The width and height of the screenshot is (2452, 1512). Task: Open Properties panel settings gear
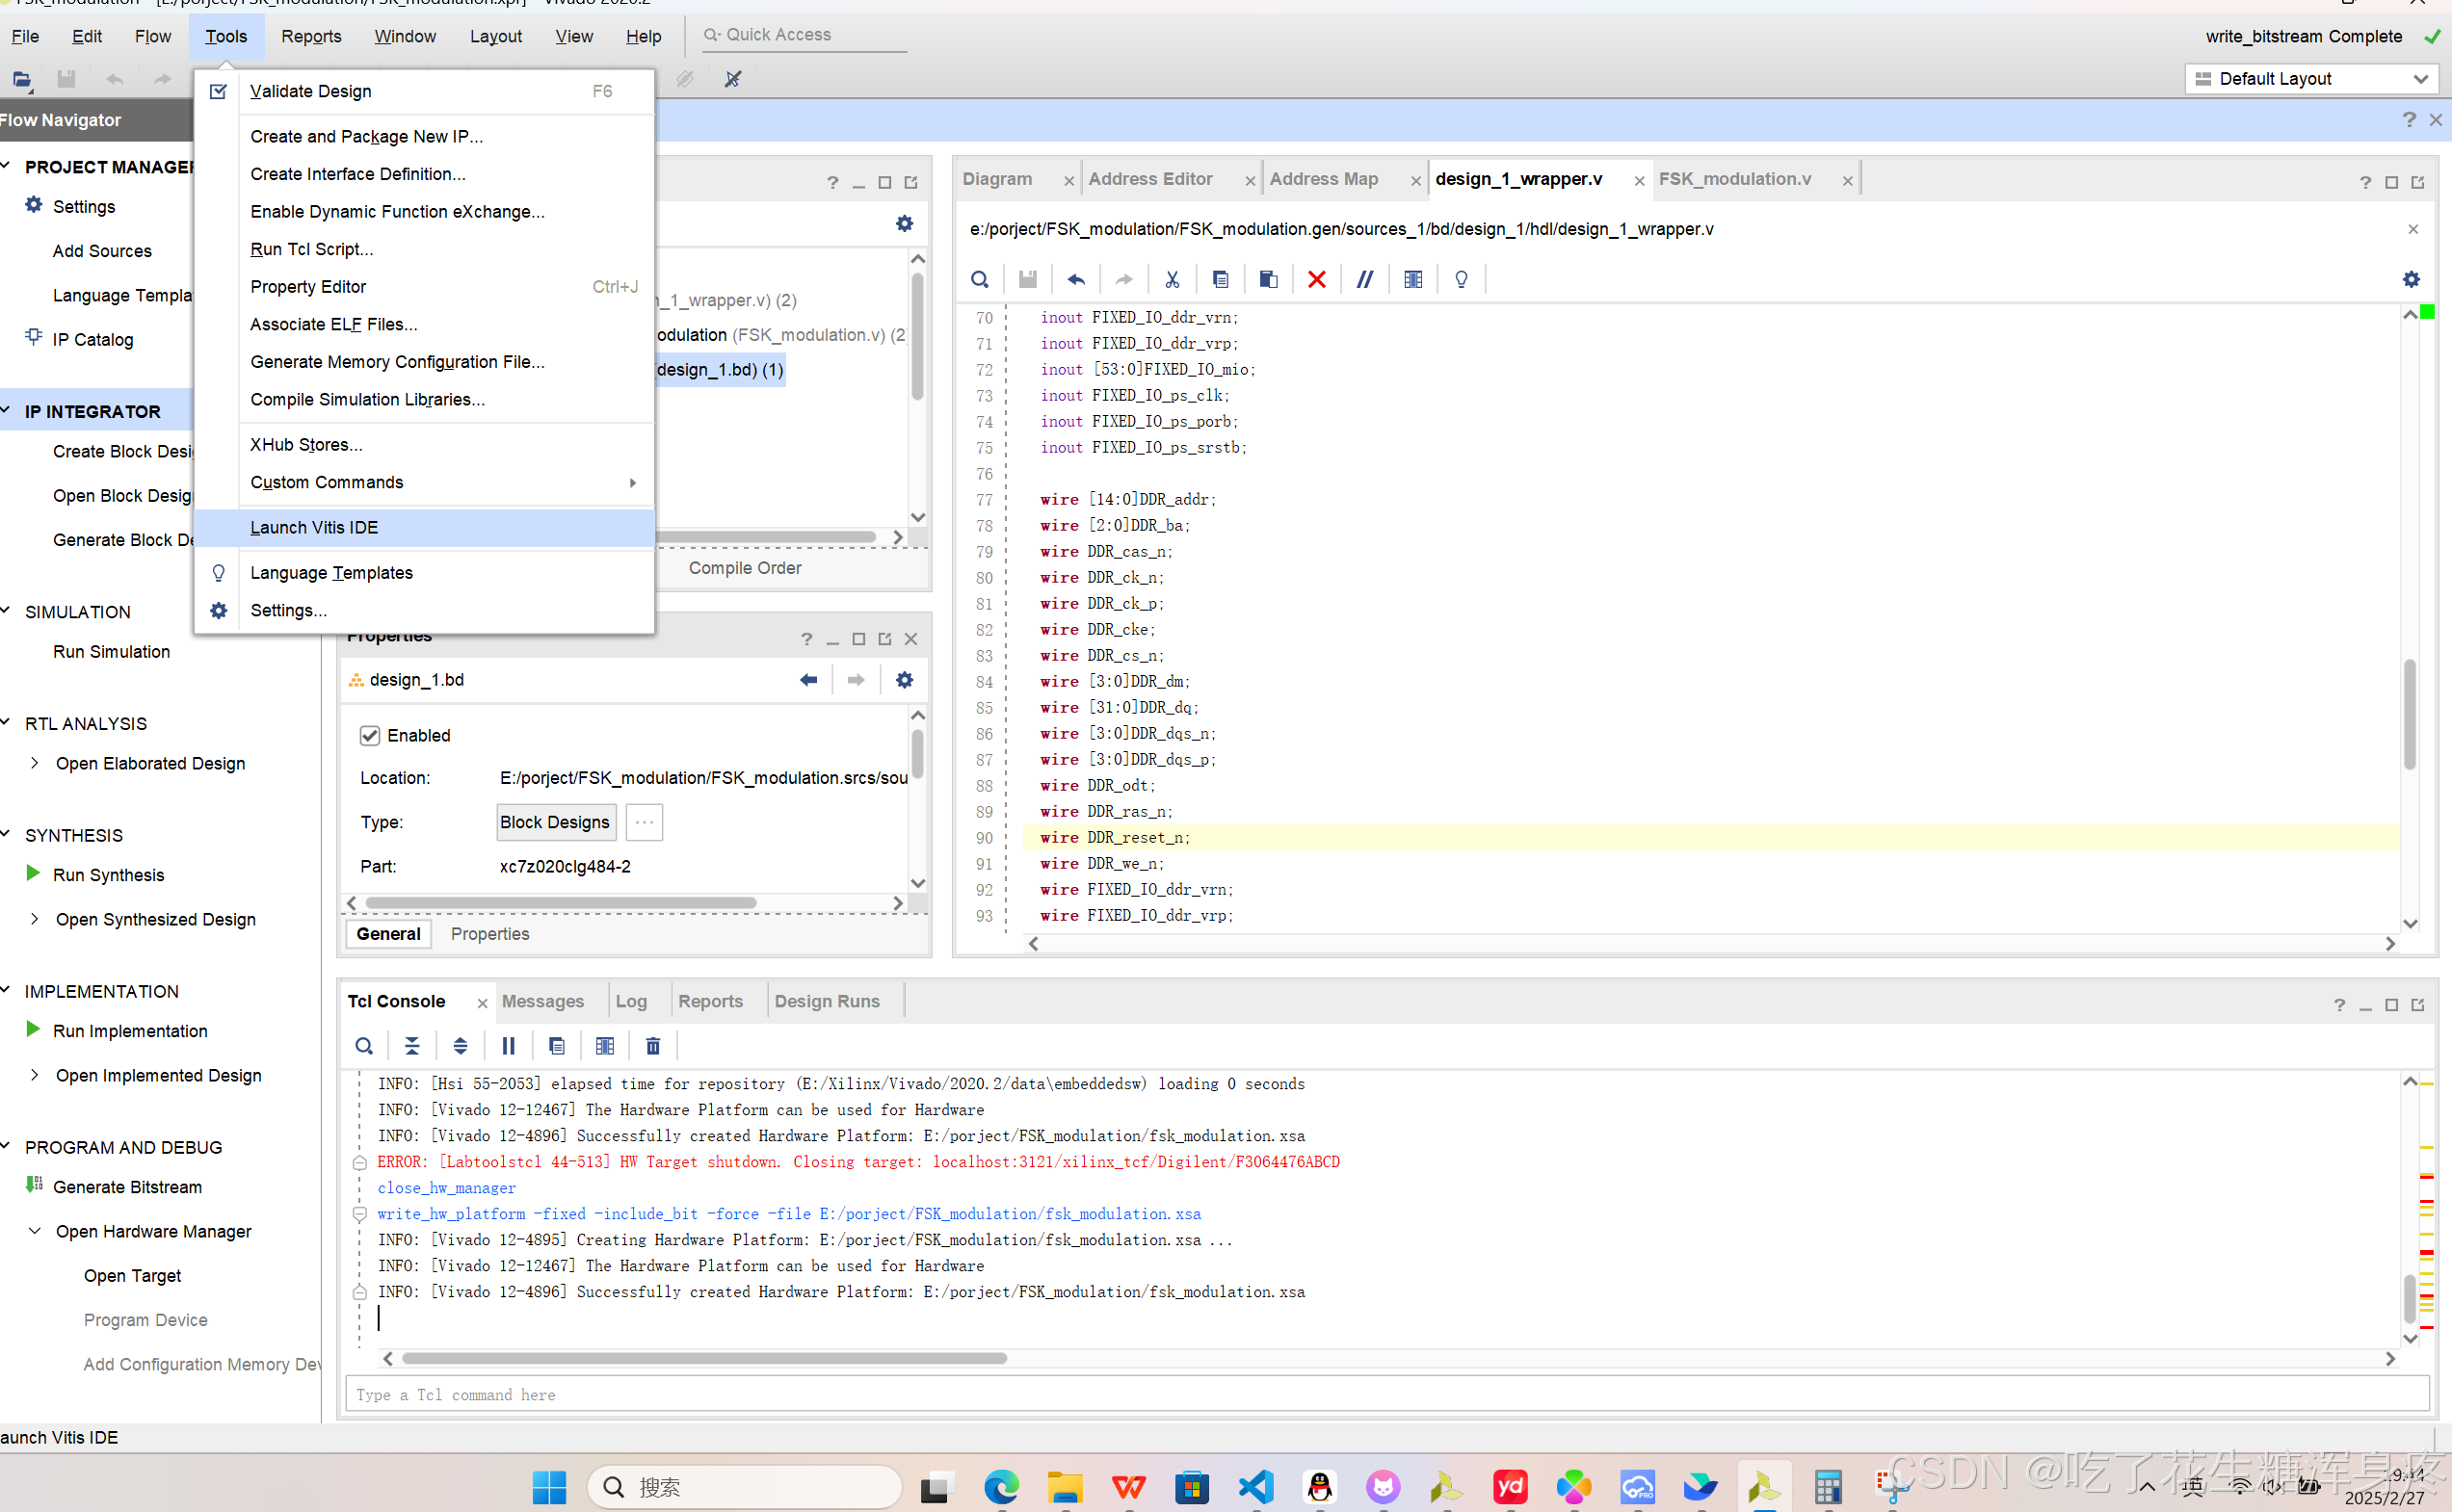click(x=905, y=680)
